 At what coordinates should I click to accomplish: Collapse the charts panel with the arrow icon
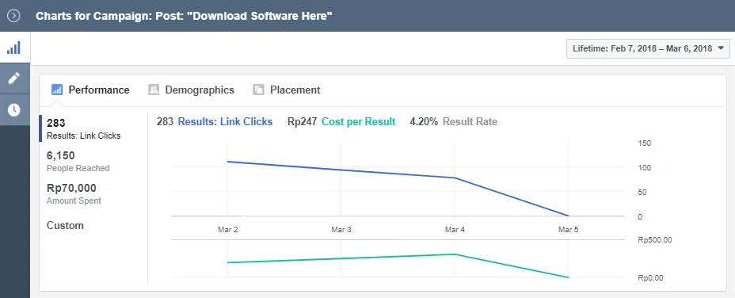coord(14,16)
